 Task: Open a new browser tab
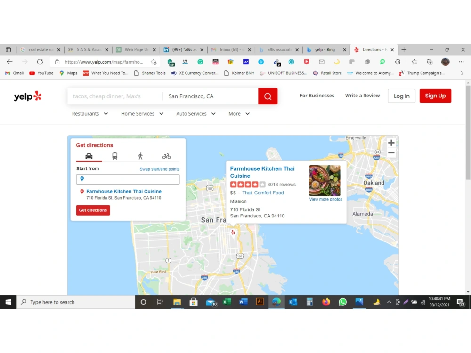click(x=404, y=50)
